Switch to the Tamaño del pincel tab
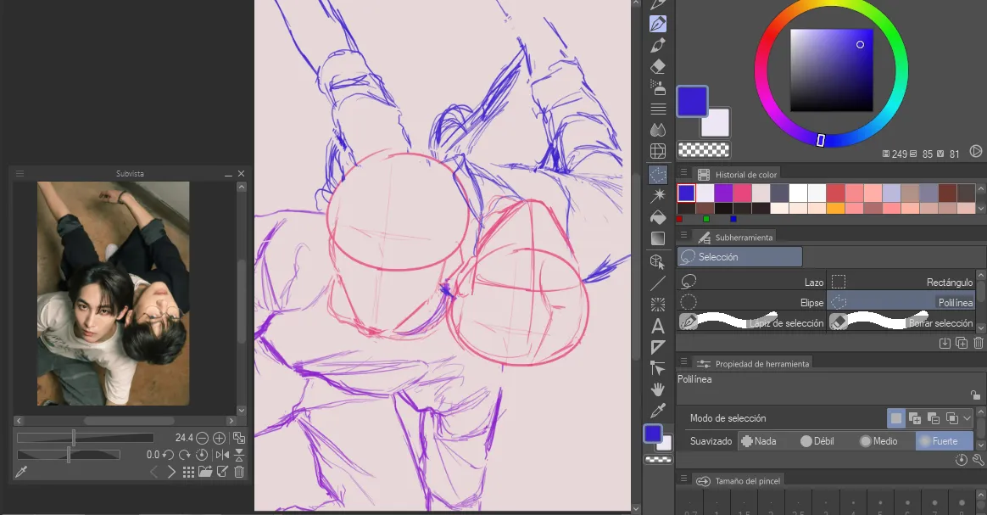The height and width of the screenshot is (515, 987). coord(739,481)
